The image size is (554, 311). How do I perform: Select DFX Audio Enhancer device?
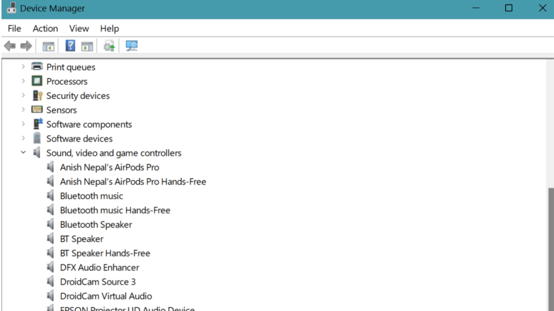pyautogui.click(x=100, y=267)
